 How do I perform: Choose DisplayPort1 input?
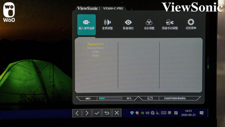95,44
